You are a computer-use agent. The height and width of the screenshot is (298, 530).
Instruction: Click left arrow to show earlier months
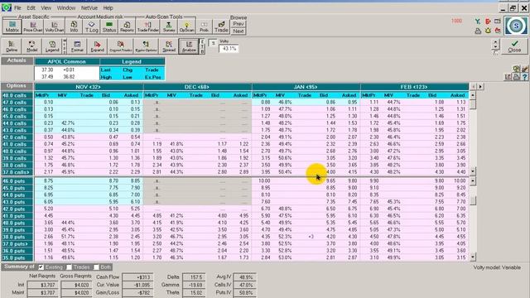coord(473,87)
